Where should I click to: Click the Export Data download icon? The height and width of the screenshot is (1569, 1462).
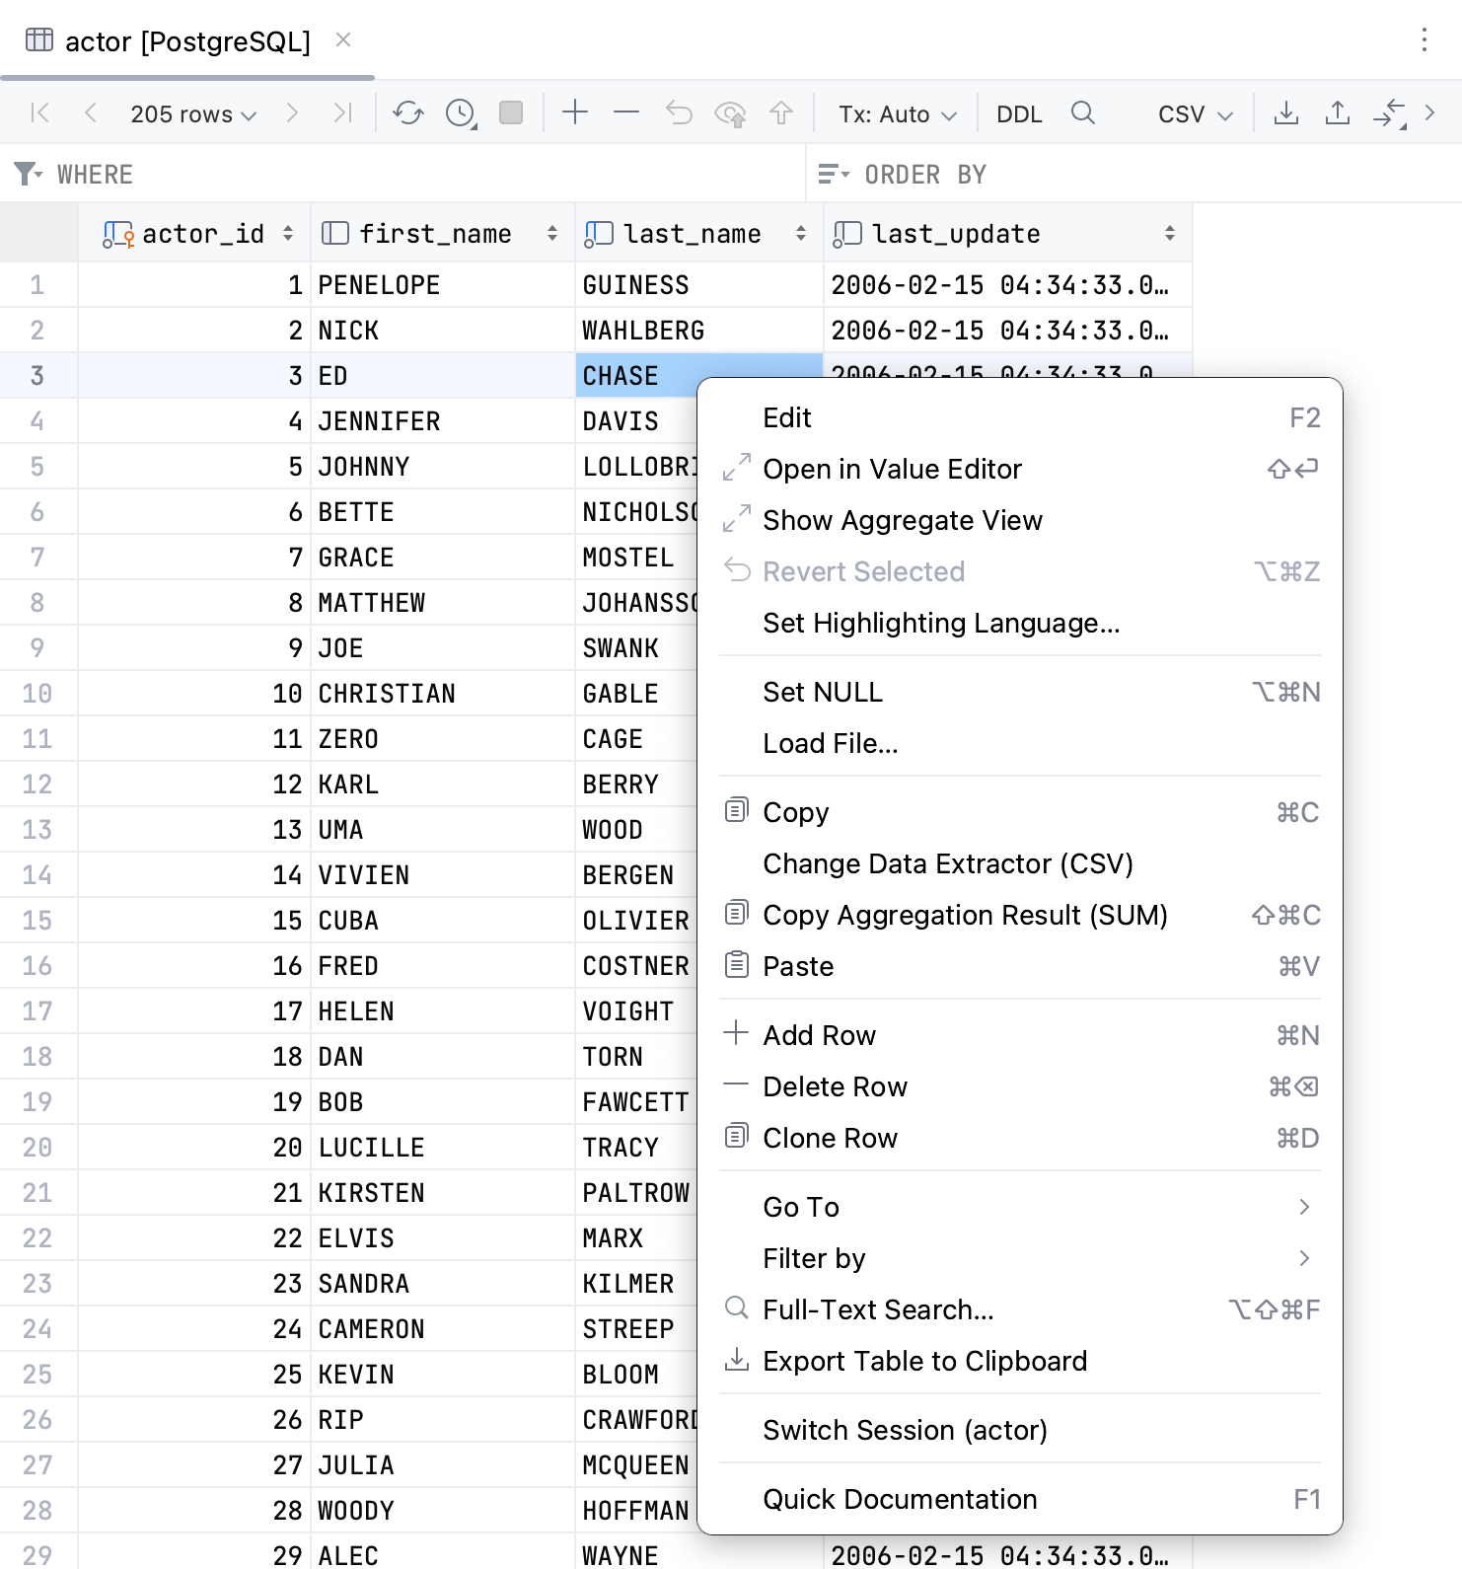[1285, 113]
